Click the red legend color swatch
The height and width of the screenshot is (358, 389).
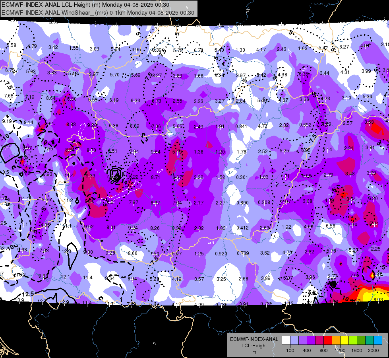328,340
